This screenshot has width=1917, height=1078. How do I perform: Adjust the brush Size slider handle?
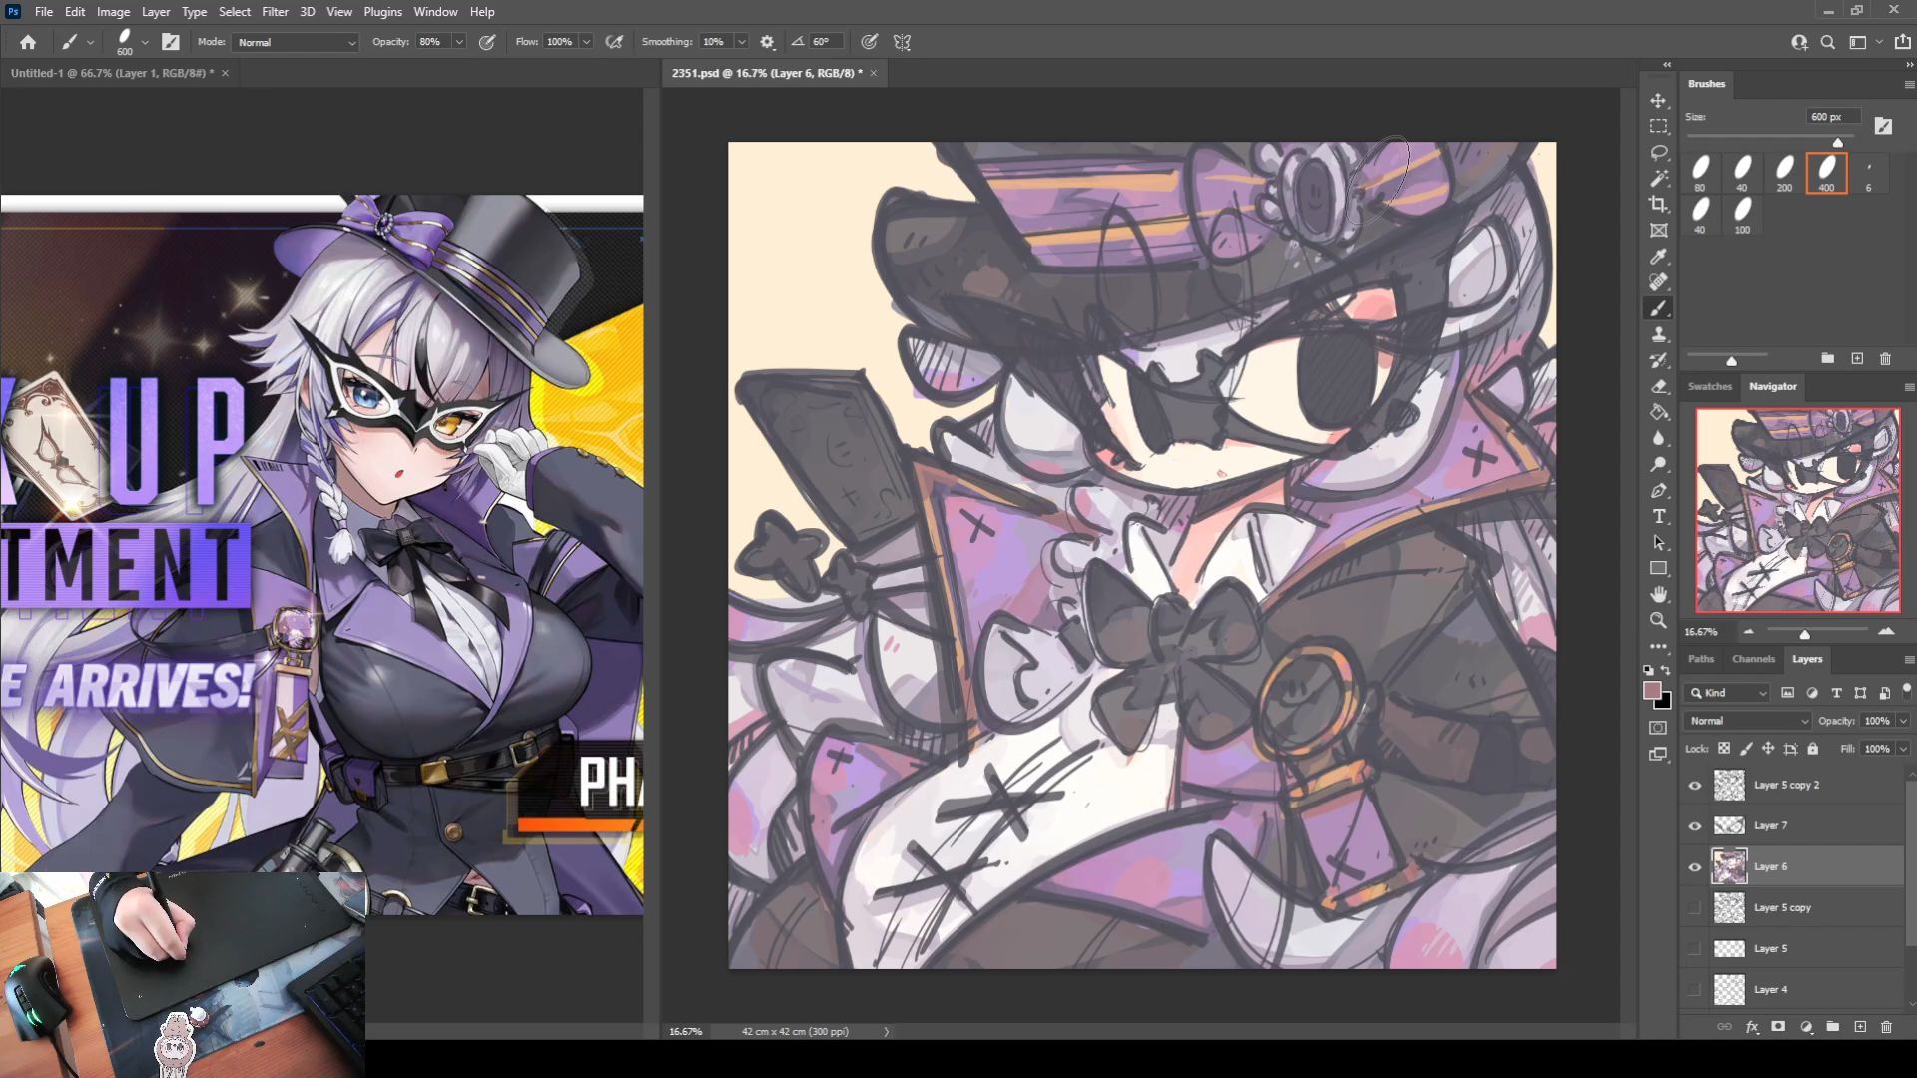(x=1837, y=142)
